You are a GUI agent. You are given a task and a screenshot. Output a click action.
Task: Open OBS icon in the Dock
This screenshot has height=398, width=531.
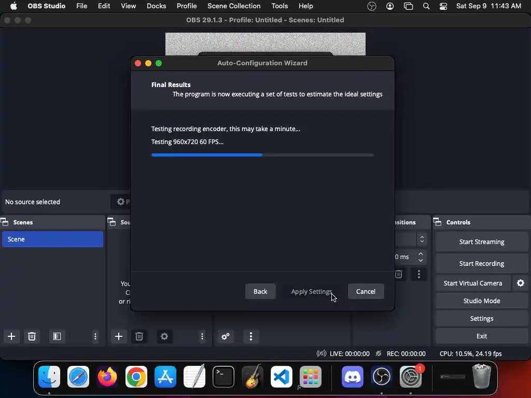coord(382,377)
